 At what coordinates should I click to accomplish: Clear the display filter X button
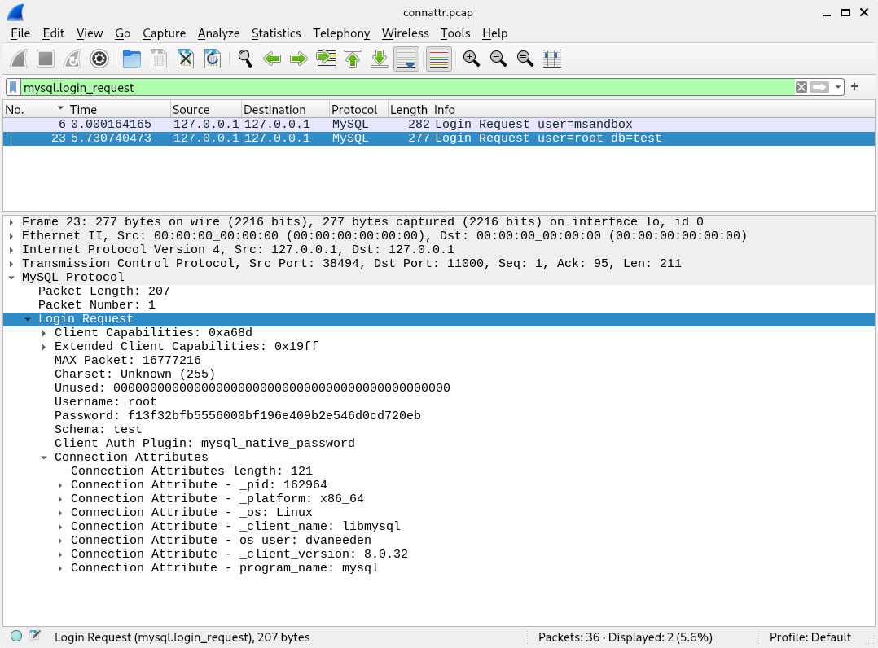(x=801, y=87)
